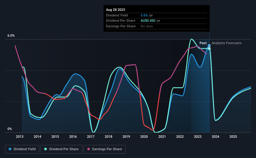Click the 2018 label on the x-axis
256x158 pixels.
click(109, 137)
